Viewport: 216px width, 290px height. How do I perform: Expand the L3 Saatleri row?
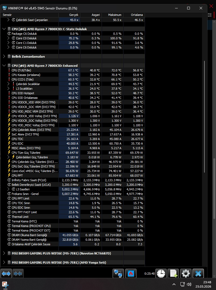click(8, 189)
